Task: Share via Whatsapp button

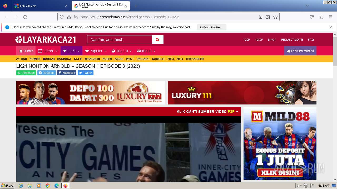Action: [x=26, y=73]
